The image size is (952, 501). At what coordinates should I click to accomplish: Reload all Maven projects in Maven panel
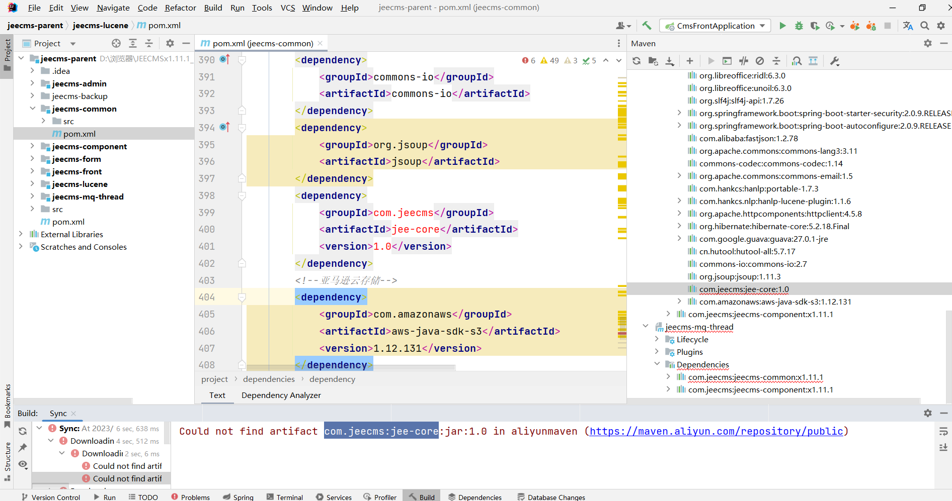(x=637, y=61)
